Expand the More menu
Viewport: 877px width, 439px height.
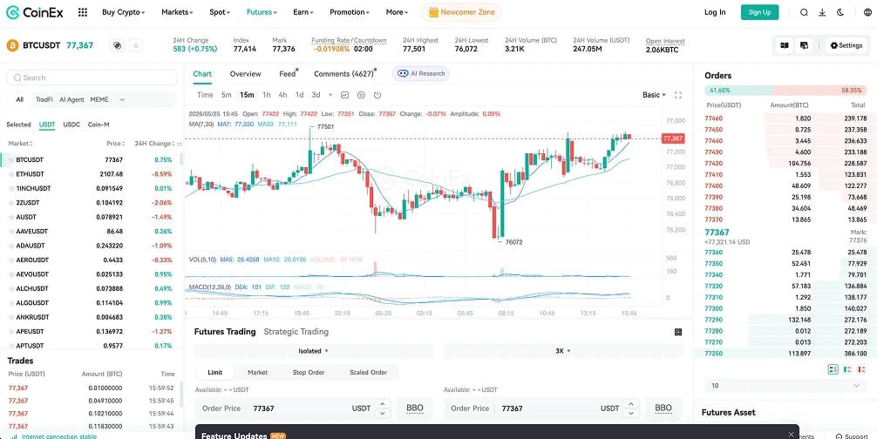398,12
